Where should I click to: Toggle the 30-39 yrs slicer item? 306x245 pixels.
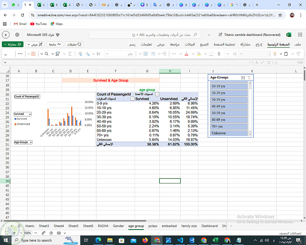tap(229, 100)
